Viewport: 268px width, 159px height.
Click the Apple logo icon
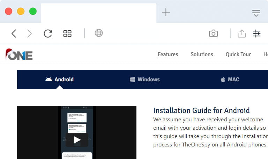pyautogui.click(x=223, y=79)
